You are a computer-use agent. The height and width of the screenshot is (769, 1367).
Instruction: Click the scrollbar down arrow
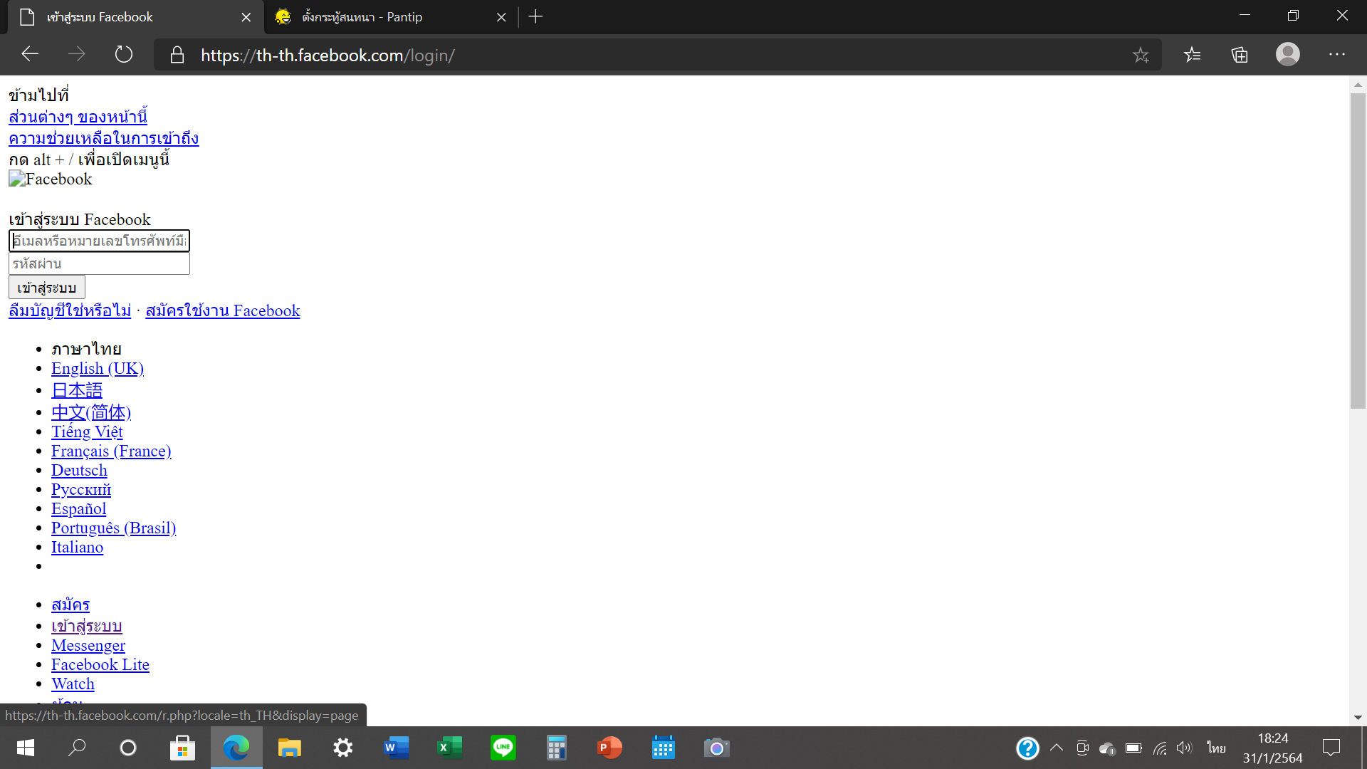click(1358, 718)
